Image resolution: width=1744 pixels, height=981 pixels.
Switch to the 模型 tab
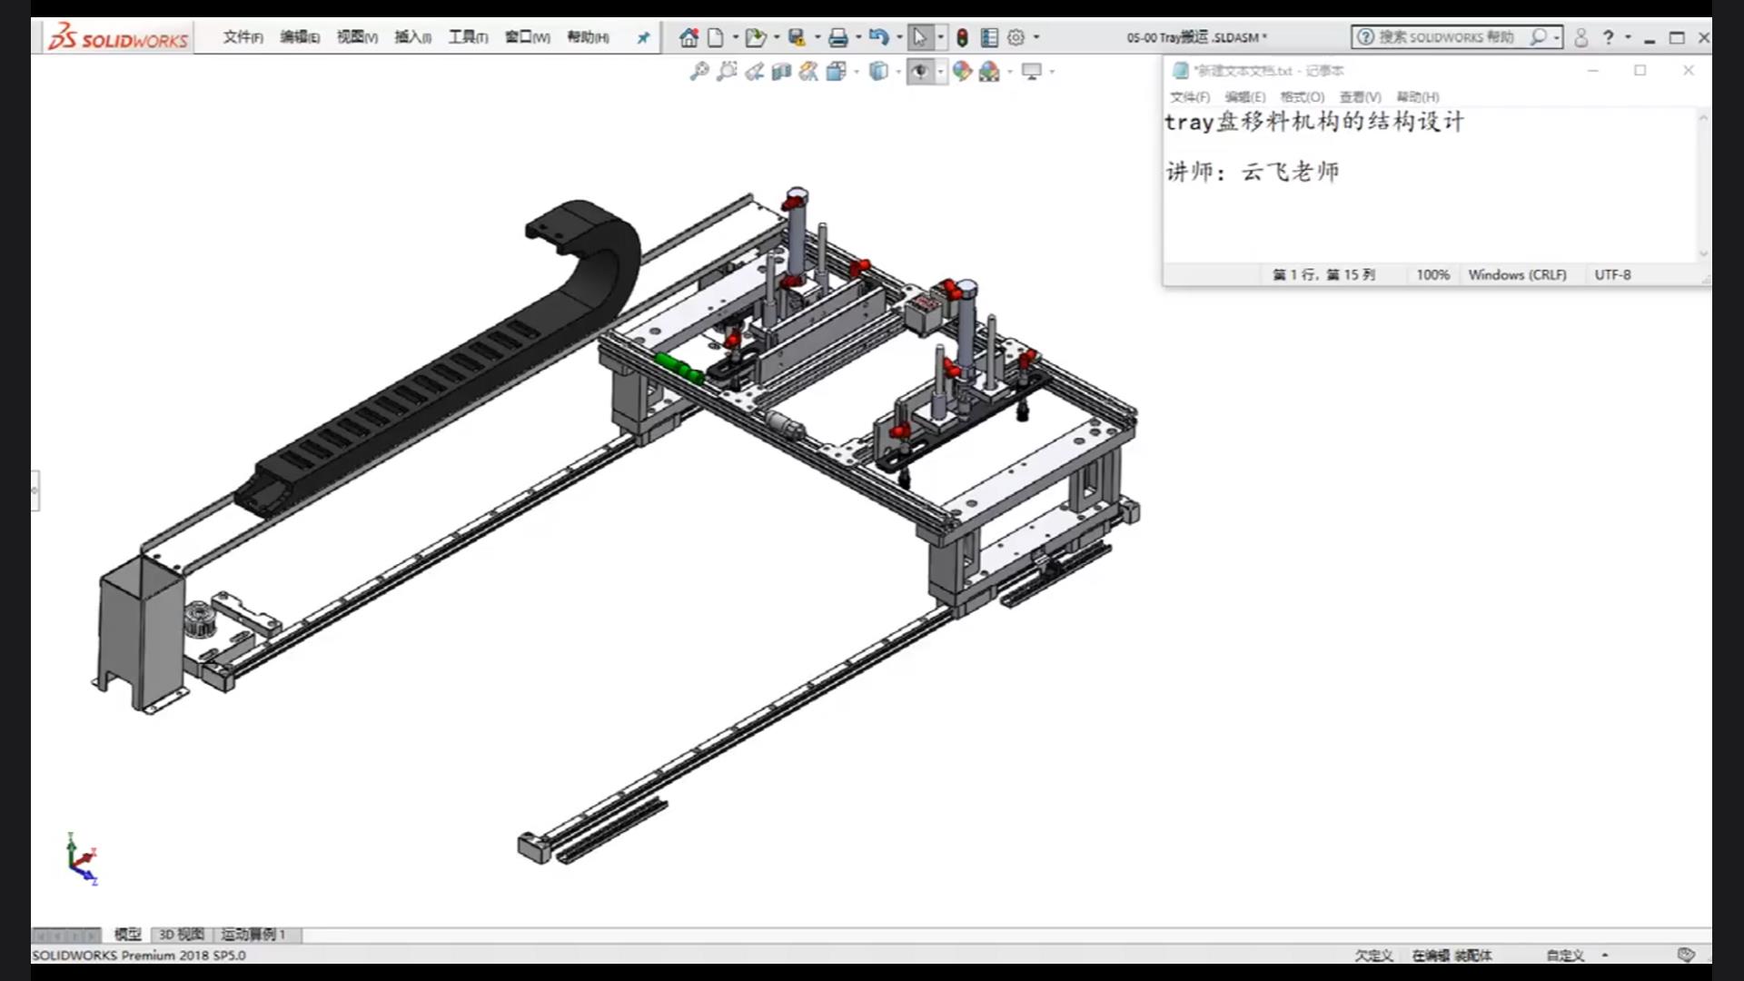127,934
